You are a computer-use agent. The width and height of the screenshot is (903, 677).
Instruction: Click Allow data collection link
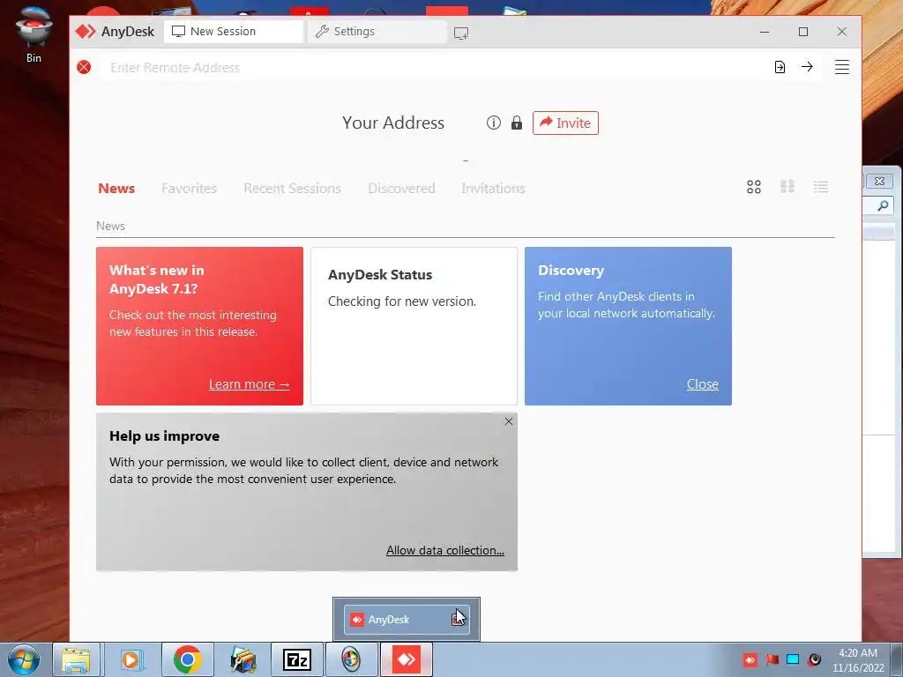coord(445,550)
